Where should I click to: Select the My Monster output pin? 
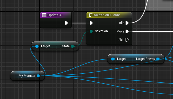pyautogui.click(x=39, y=76)
